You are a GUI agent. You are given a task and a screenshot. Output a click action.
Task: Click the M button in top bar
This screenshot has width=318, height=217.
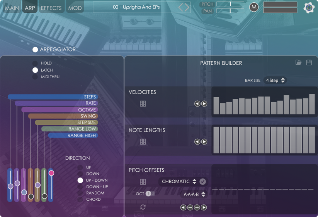click(x=254, y=7)
